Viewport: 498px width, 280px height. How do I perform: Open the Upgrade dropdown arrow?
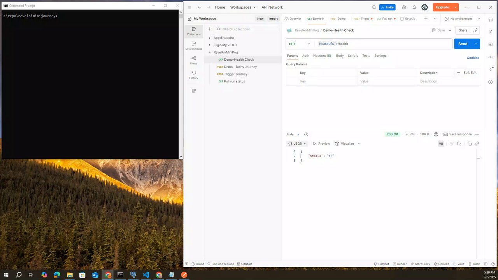456,7
